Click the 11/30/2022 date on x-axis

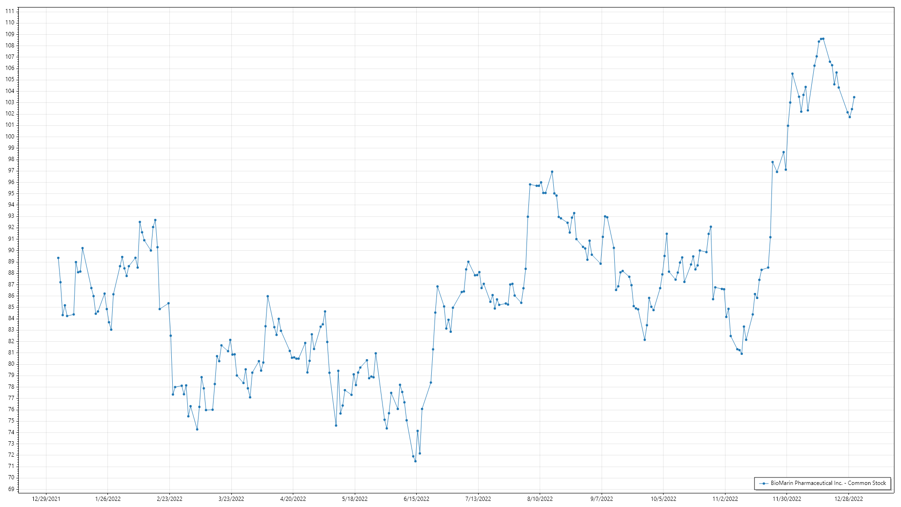[787, 499]
